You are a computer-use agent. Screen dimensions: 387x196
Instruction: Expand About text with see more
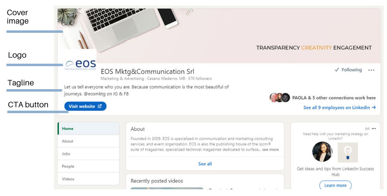[x=270, y=150]
